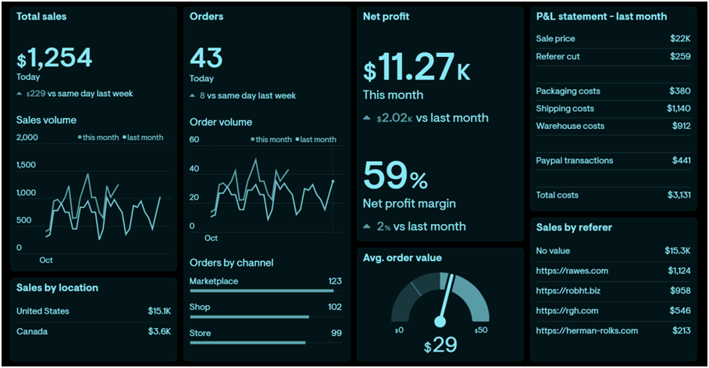Click the Orders card title
Image resolution: width=709 pixels, height=368 pixels.
click(x=206, y=16)
